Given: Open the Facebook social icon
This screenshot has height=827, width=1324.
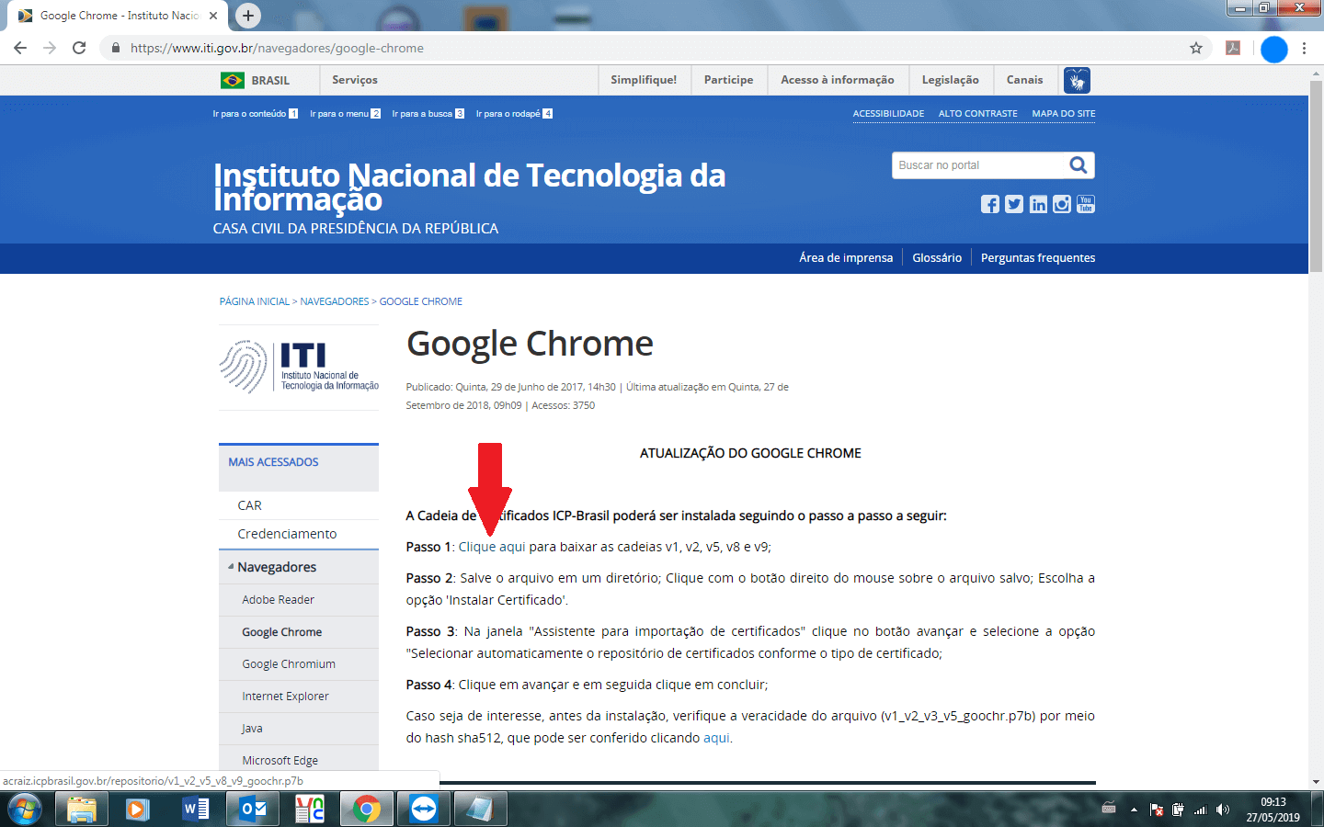Looking at the screenshot, I should pos(989,204).
